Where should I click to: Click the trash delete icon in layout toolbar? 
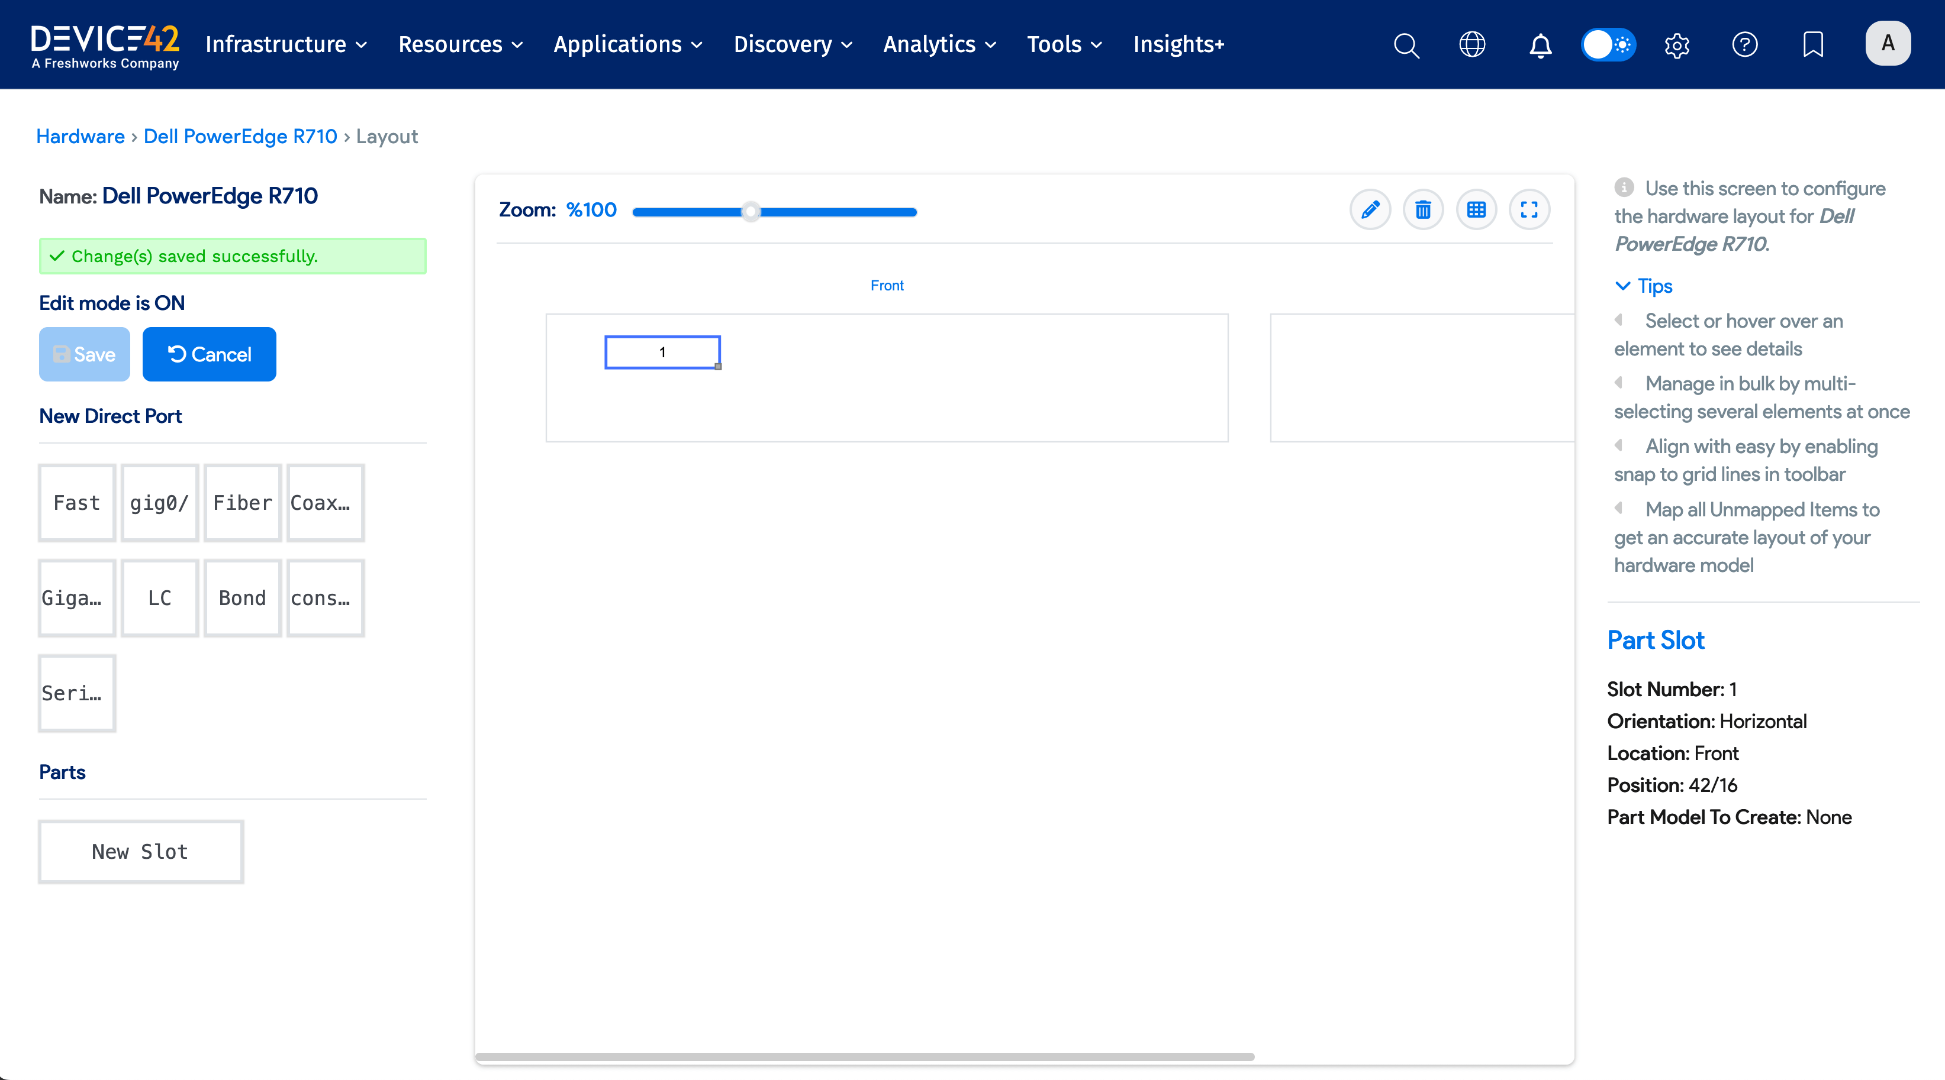coord(1422,210)
